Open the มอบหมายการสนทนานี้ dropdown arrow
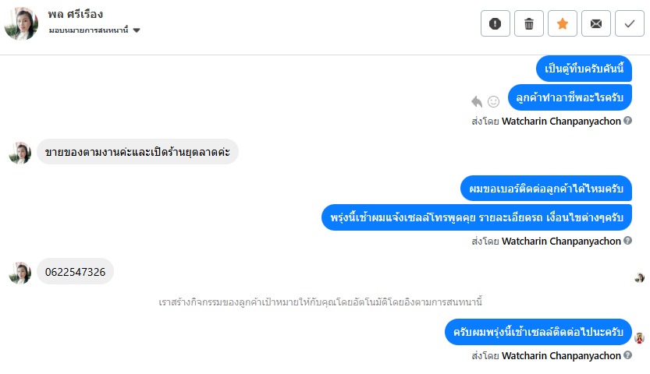The image size is (650, 374). point(137,30)
